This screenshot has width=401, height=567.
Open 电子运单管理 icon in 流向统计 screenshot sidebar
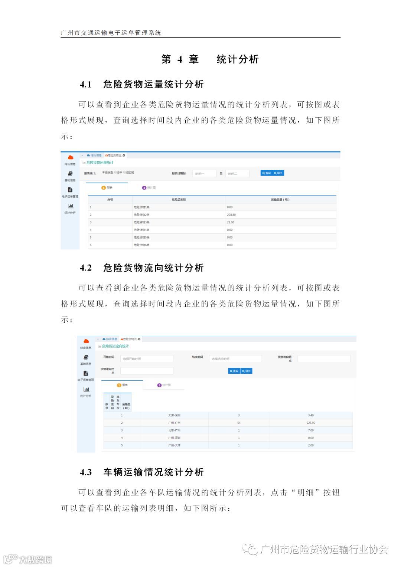pyautogui.click(x=86, y=373)
